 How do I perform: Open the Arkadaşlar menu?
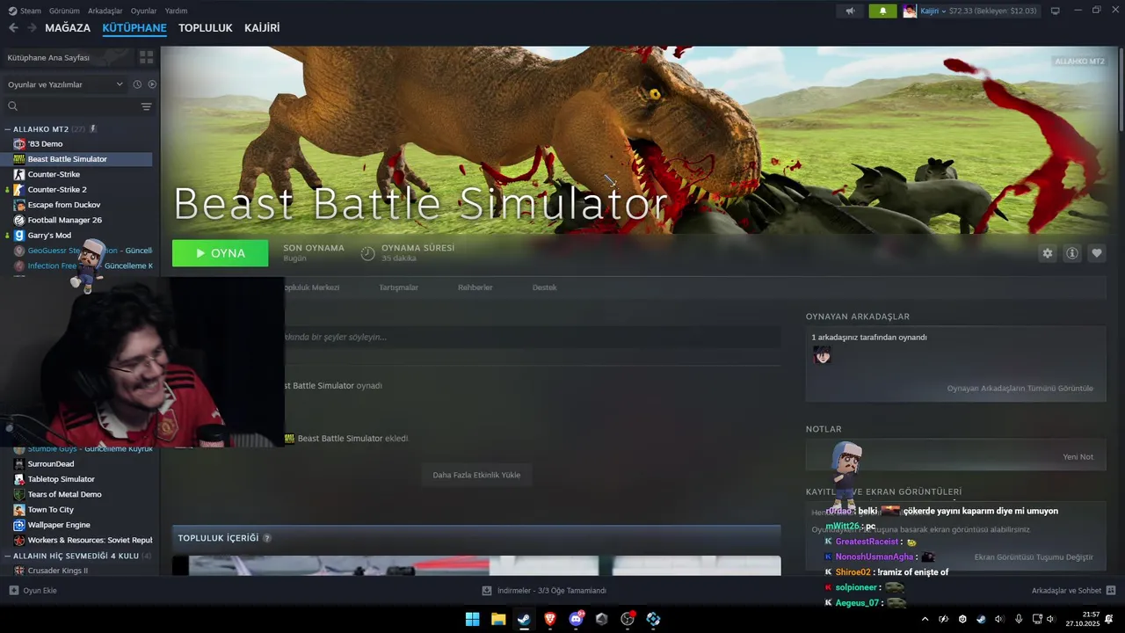(105, 11)
